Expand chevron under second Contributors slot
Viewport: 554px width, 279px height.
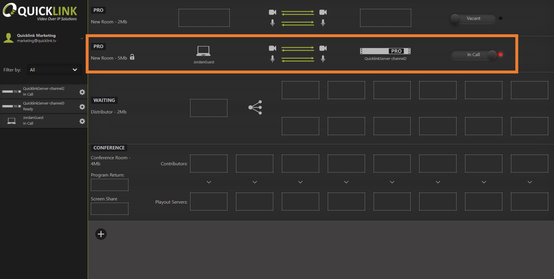click(x=255, y=182)
